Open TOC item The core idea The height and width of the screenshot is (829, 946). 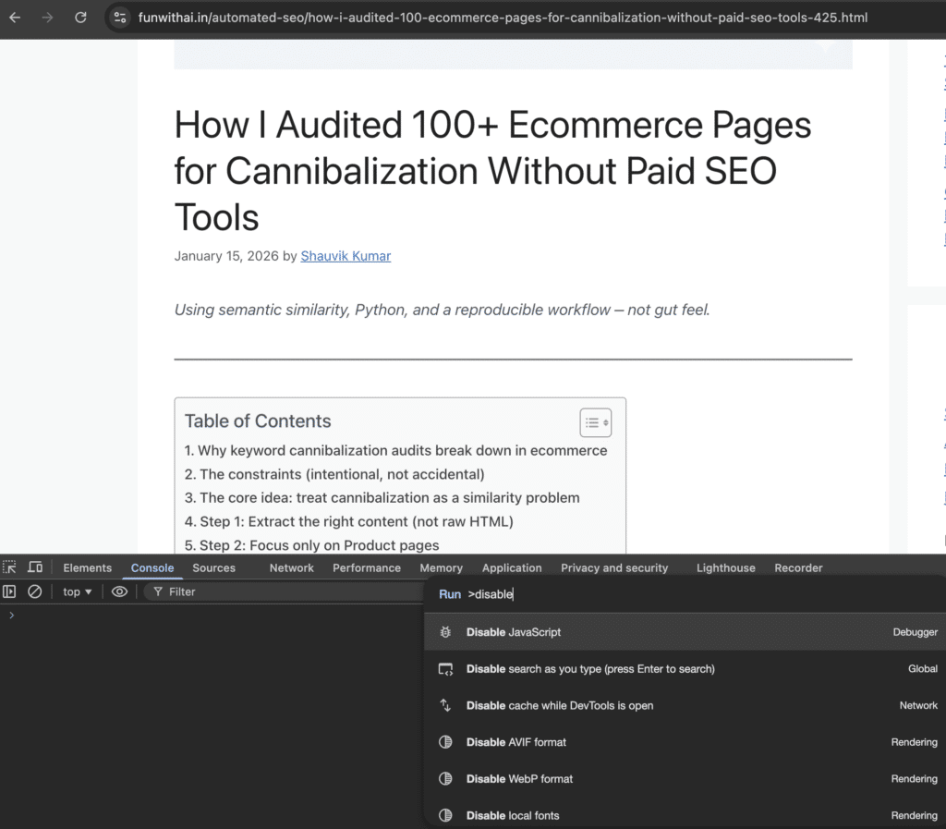click(x=382, y=498)
